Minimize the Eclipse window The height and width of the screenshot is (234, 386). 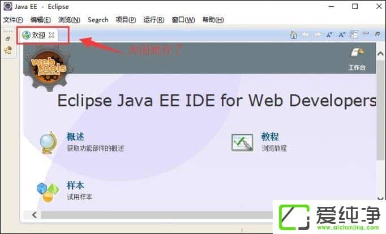332,7
